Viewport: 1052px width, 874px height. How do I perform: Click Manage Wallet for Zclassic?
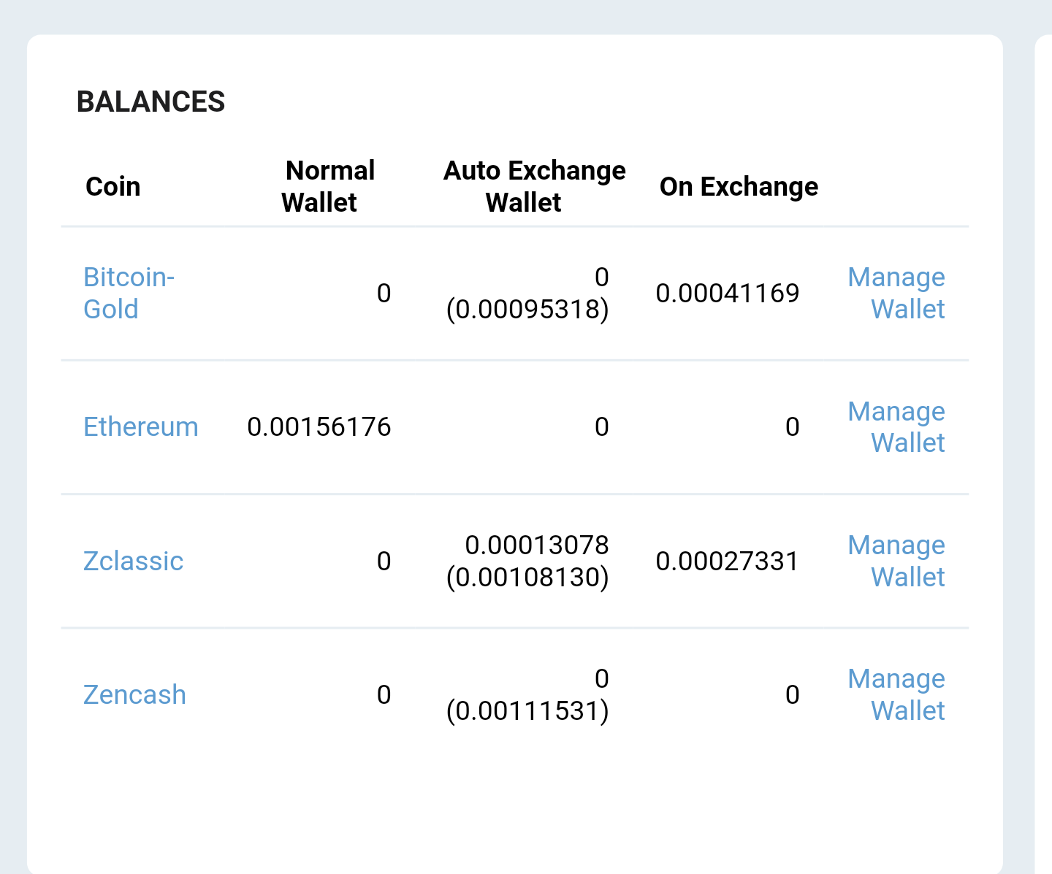coord(896,561)
